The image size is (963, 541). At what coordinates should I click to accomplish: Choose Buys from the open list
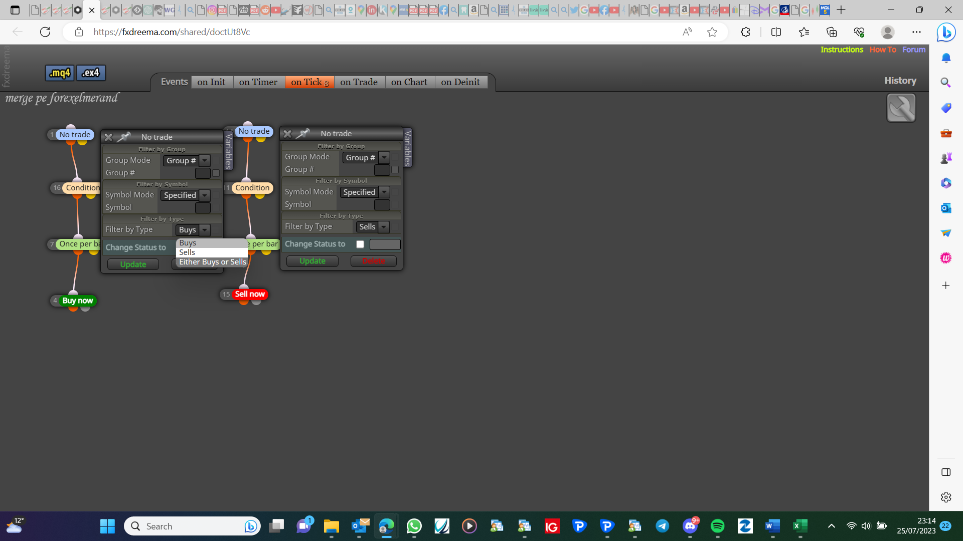tap(212, 243)
